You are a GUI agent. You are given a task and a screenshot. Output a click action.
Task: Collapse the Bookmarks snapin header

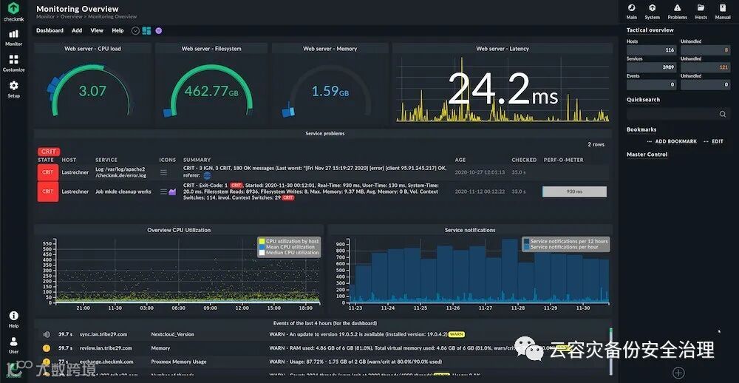point(641,129)
